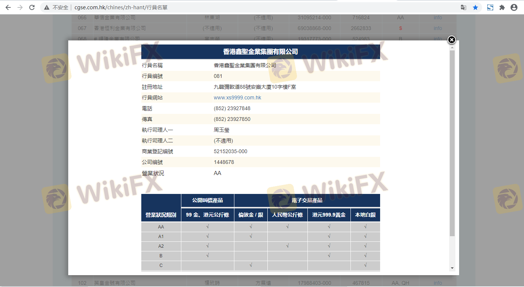Click the 電子交易產品 table header

307,201
